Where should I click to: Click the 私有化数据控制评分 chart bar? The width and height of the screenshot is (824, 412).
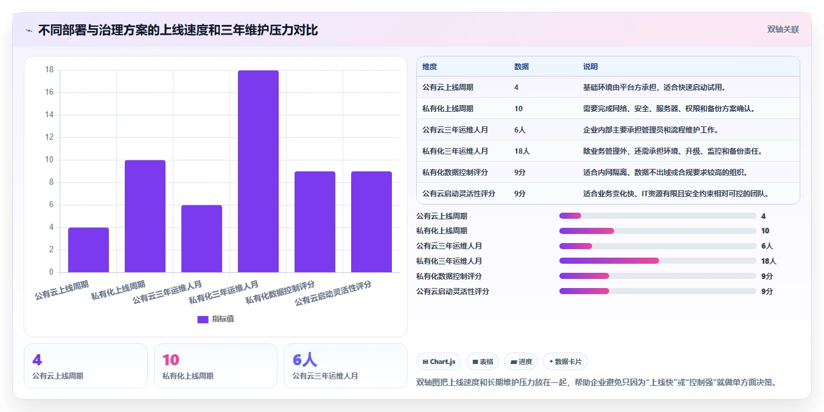[315, 222]
